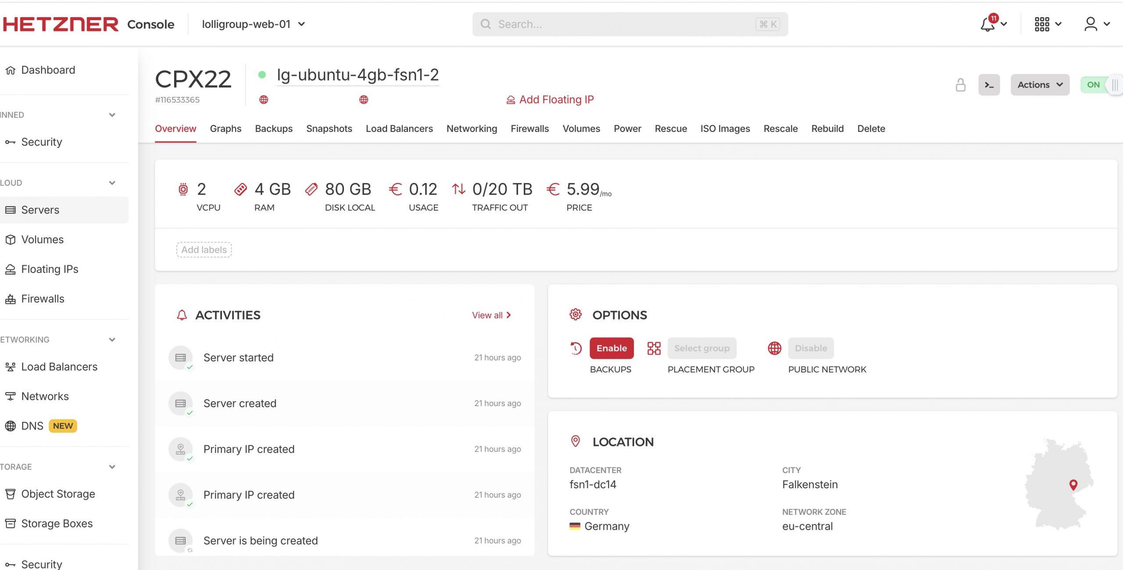Image resolution: width=1123 pixels, height=570 pixels.
Task: Expand the apps grid dropdown chevron
Action: (1058, 25)
